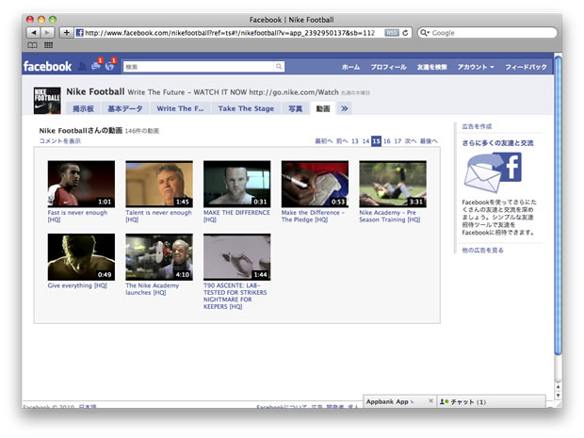Image resolution: width=584 pixels, height=438 pixels.
Task: Open the チャット (1) chat bar
Action: pos(491,402)
